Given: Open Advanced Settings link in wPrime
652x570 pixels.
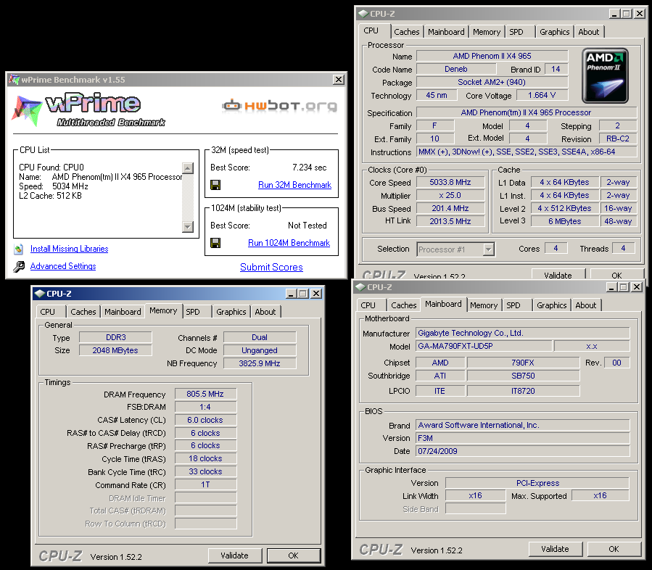Looking at the screenshot, I should [63, 266].
